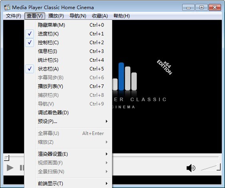The height and width of the screenshot is (188, 225).
Task: Close the 查看(V) menu
Action: 35,16
